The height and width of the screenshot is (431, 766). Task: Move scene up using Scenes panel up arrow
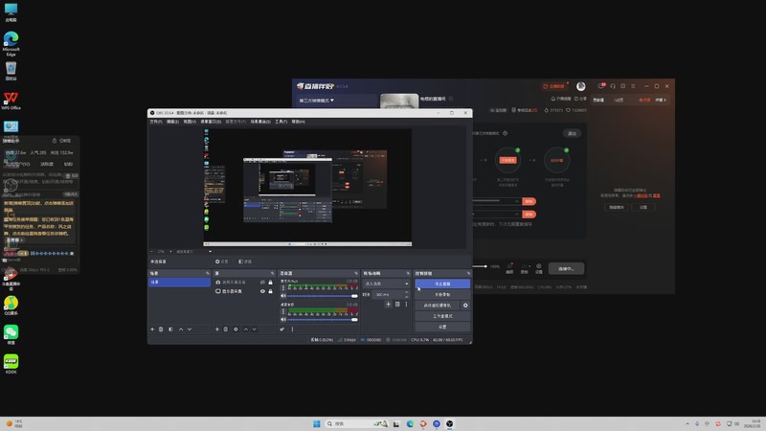tap(181, 329)
